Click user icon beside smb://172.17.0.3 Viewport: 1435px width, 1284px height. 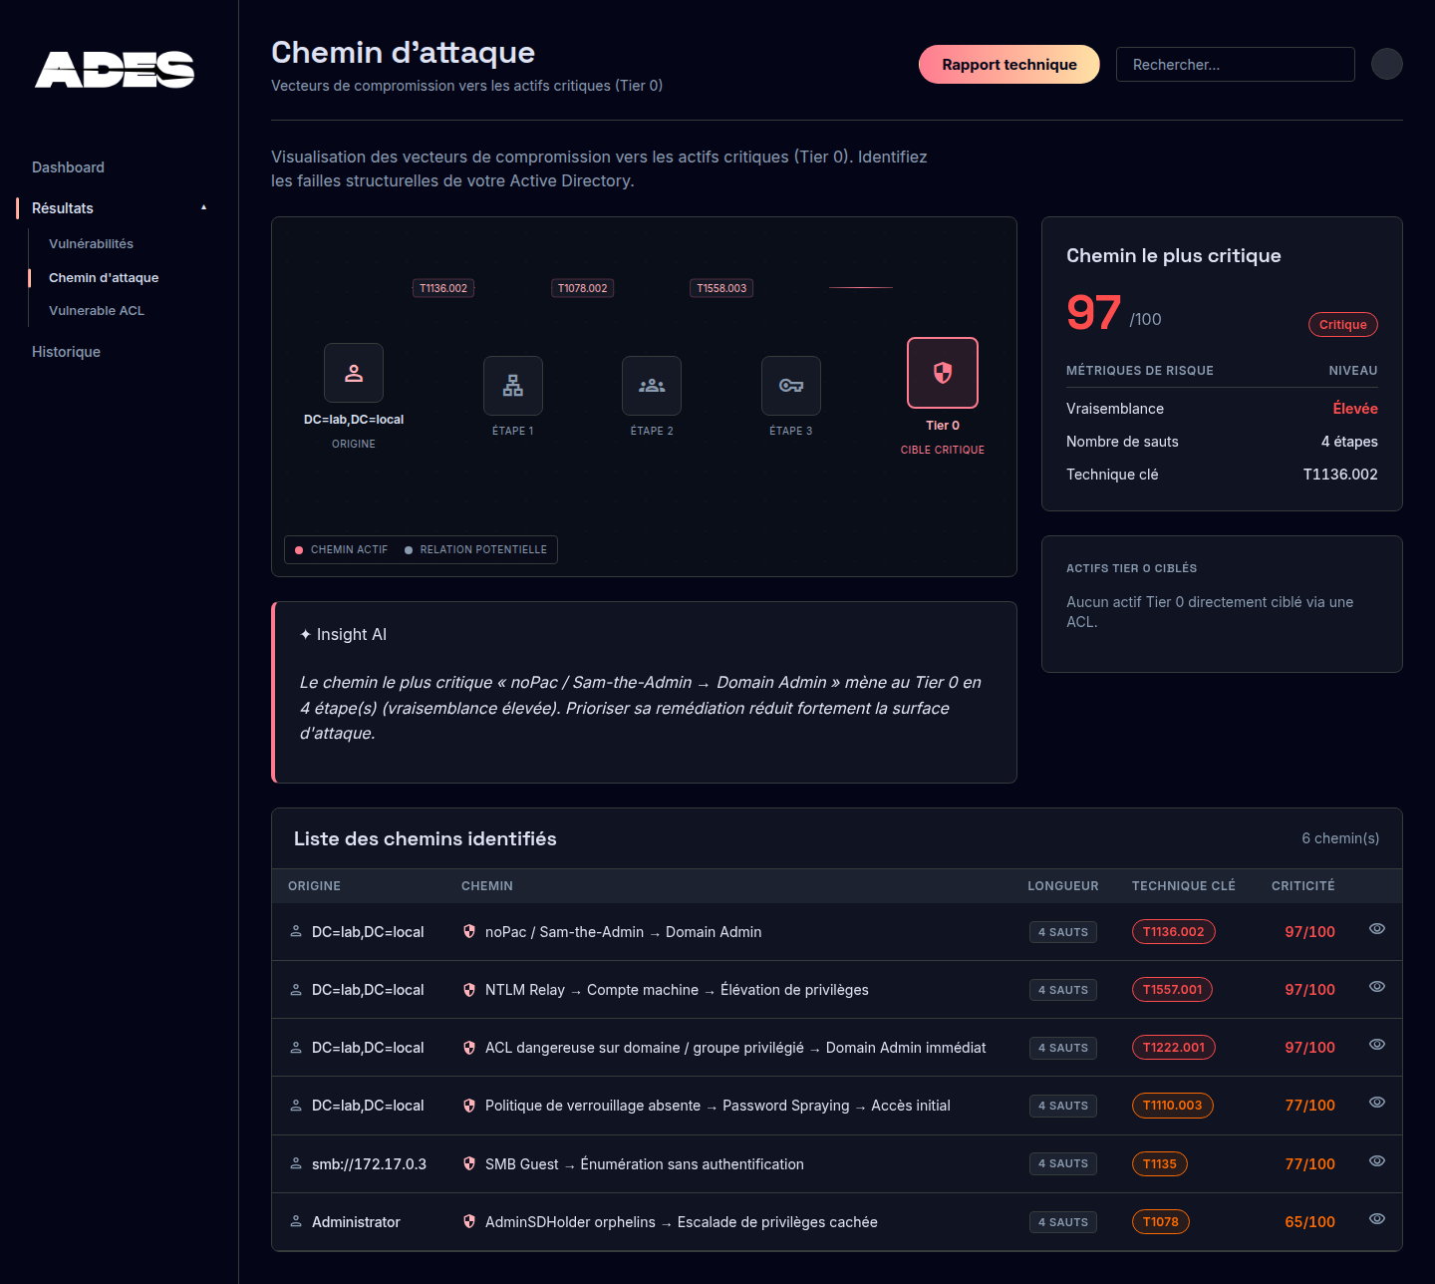coord(296,1163)
